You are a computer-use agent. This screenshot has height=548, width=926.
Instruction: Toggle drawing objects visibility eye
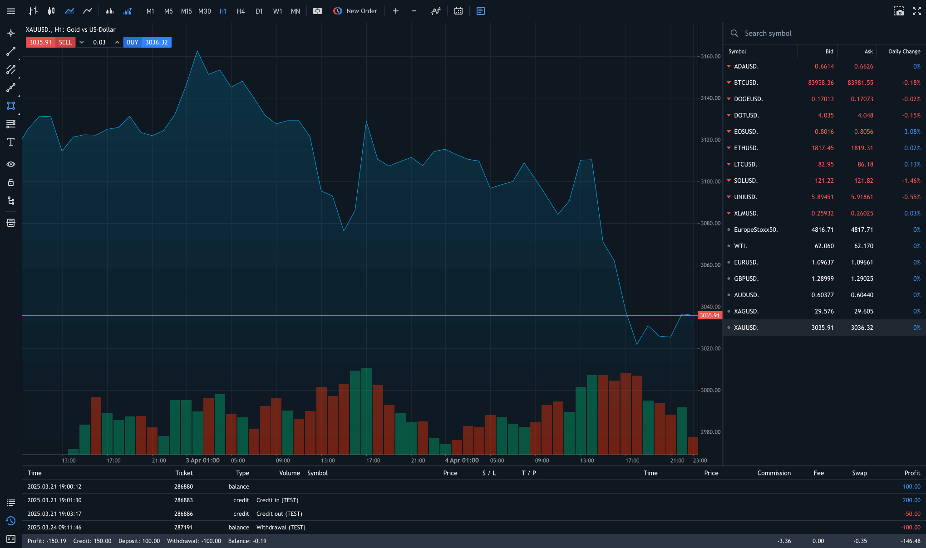point(11,164)
